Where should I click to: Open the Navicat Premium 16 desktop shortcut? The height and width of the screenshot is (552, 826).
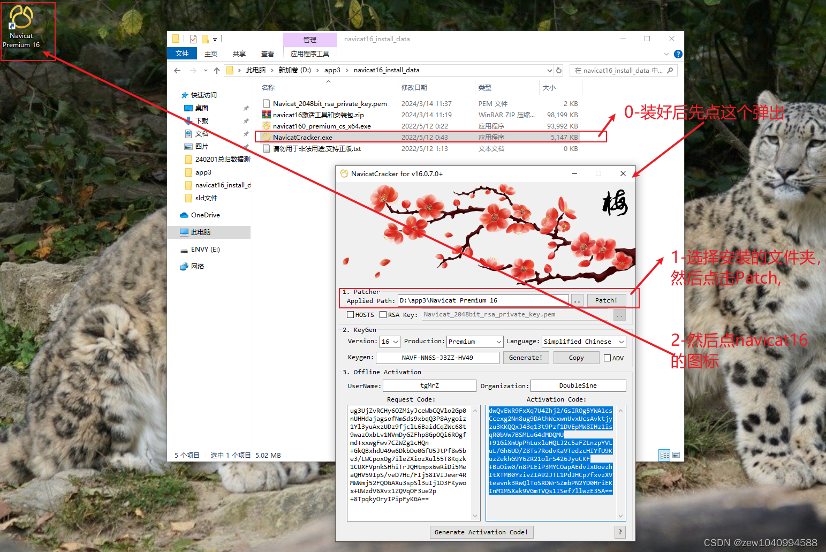[x=21, y=26]
